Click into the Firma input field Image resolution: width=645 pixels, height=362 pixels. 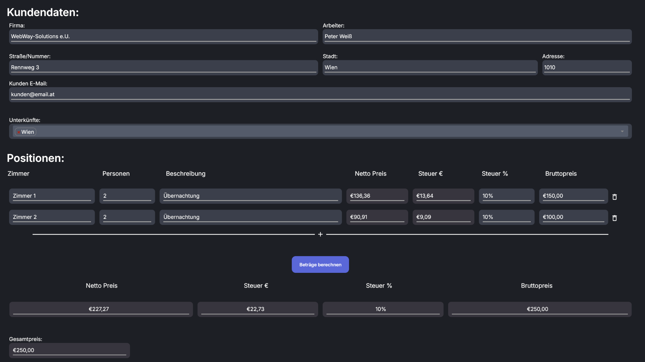163,37
